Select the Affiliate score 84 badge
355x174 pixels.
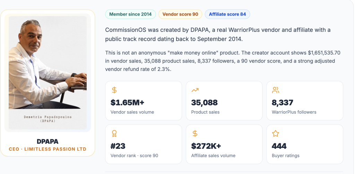[227, 14]
